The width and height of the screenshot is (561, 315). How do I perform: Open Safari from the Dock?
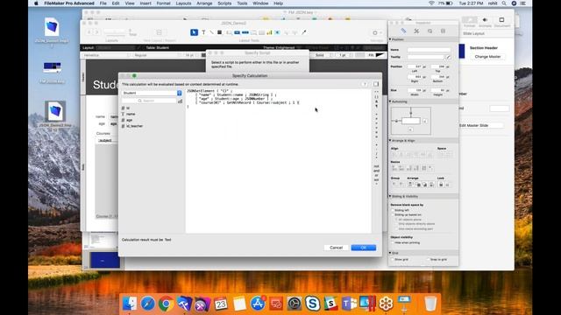[147, 304]
